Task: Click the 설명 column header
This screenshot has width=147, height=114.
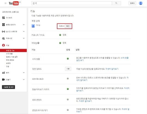Action: coord(78,50)
